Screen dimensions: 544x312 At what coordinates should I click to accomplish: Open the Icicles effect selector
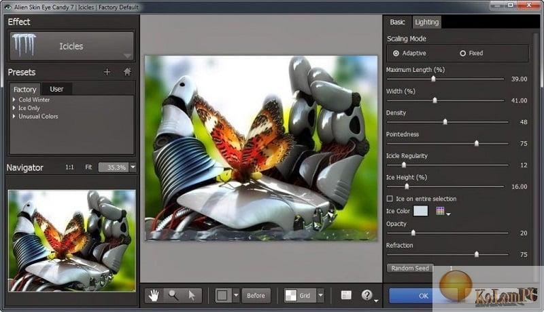coord(71,46)
